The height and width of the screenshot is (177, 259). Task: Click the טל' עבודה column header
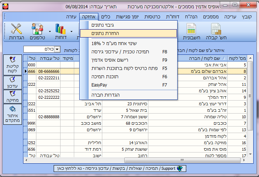tap(48, 58)
